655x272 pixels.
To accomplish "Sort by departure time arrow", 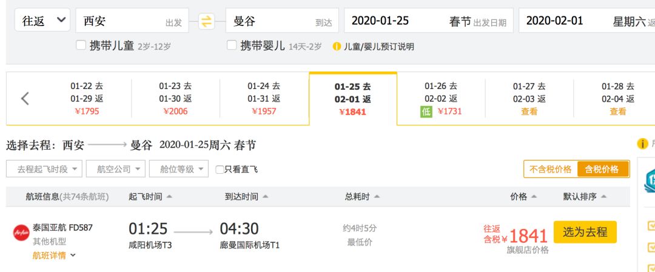I will click(169, 197).
